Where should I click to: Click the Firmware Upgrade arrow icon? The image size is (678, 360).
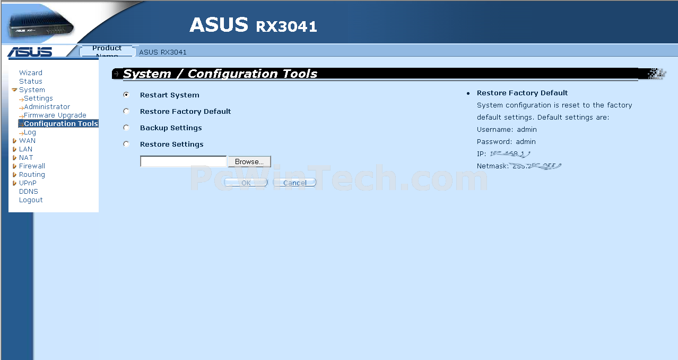(21, 116)
